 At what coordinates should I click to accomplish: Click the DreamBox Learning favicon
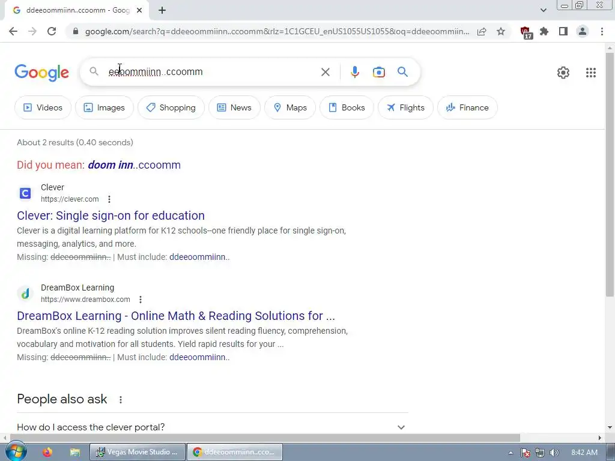(x=25, y=294)
